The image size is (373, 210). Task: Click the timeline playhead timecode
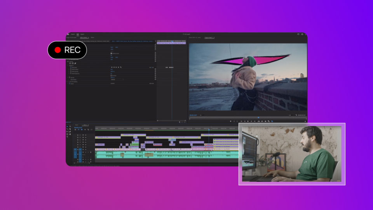(x=78, y=128)
